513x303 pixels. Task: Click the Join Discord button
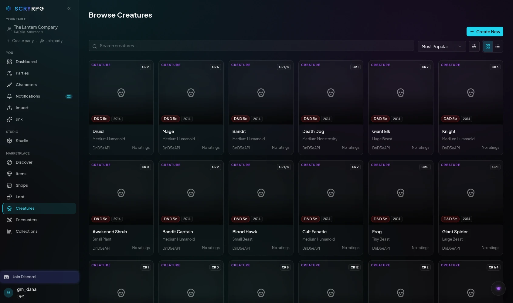pos(39,277)
